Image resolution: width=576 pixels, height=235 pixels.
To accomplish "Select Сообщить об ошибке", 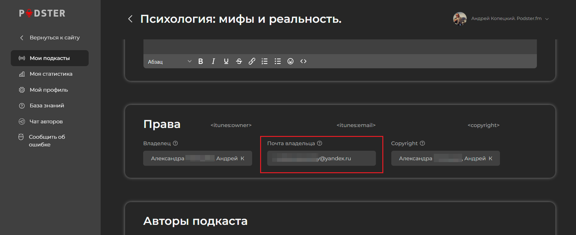I will click(x=47, y=141).
